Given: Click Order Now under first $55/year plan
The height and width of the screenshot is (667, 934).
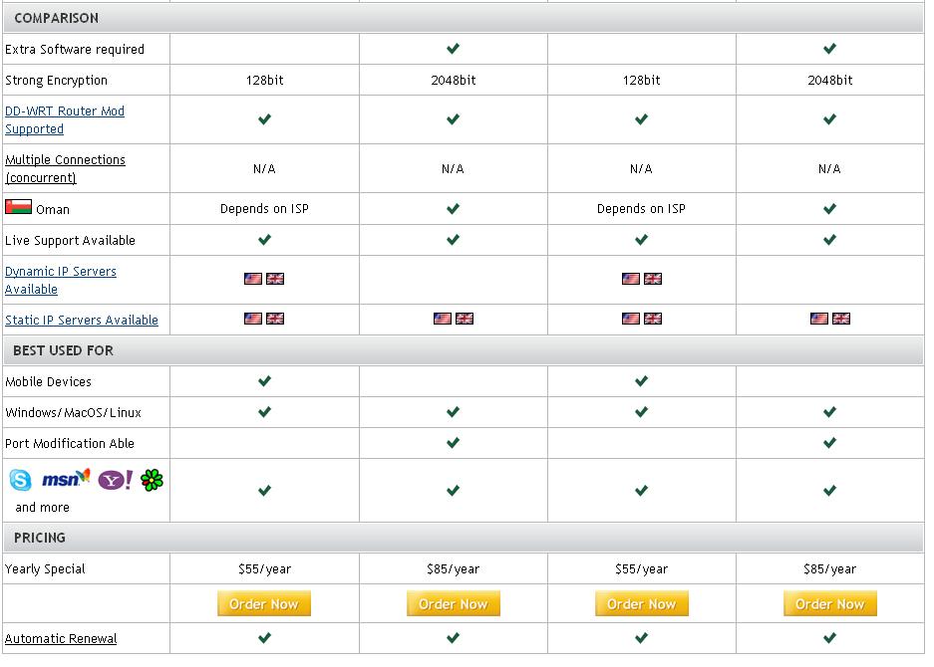Looking at the screenshot, I should pyautogui.click(x=264, y=603).
